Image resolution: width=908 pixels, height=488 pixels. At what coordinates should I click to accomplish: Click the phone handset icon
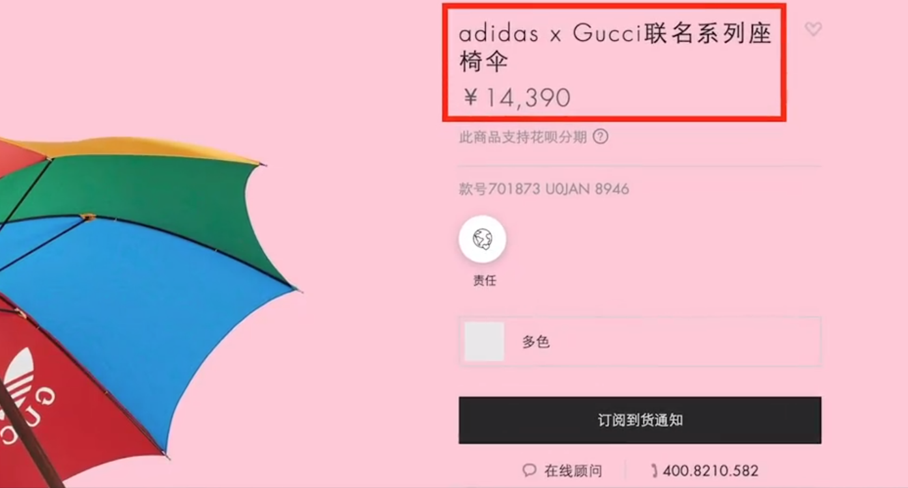654,470
